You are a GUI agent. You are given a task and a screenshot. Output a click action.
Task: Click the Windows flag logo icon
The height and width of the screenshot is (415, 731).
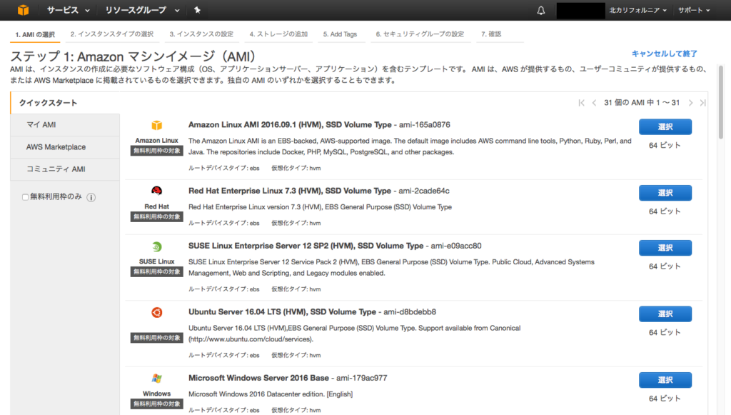tap(156, 378)
